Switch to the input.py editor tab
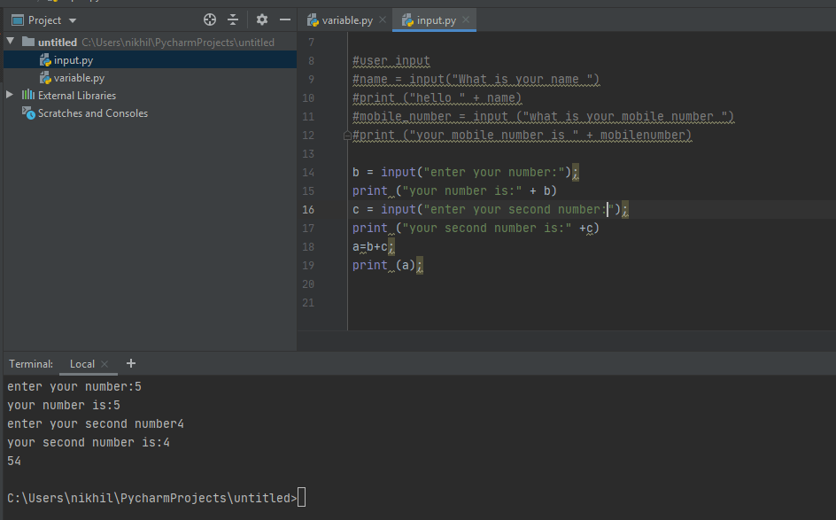This screenshot has width=836, height=520. (434, 20)
